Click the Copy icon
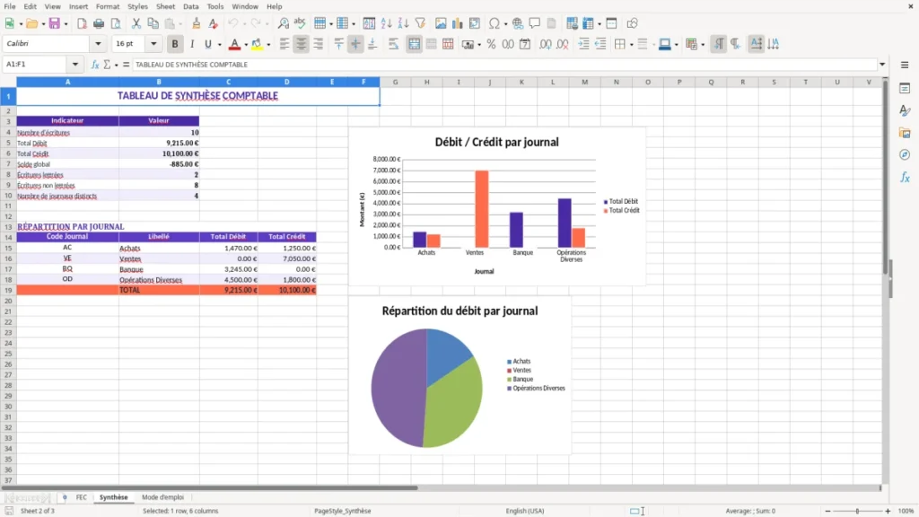The image size is (919, 517). click(153, 23)
